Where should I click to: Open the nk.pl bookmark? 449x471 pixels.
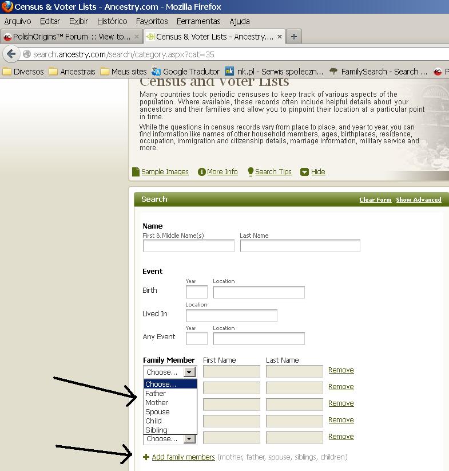point(274,72)
